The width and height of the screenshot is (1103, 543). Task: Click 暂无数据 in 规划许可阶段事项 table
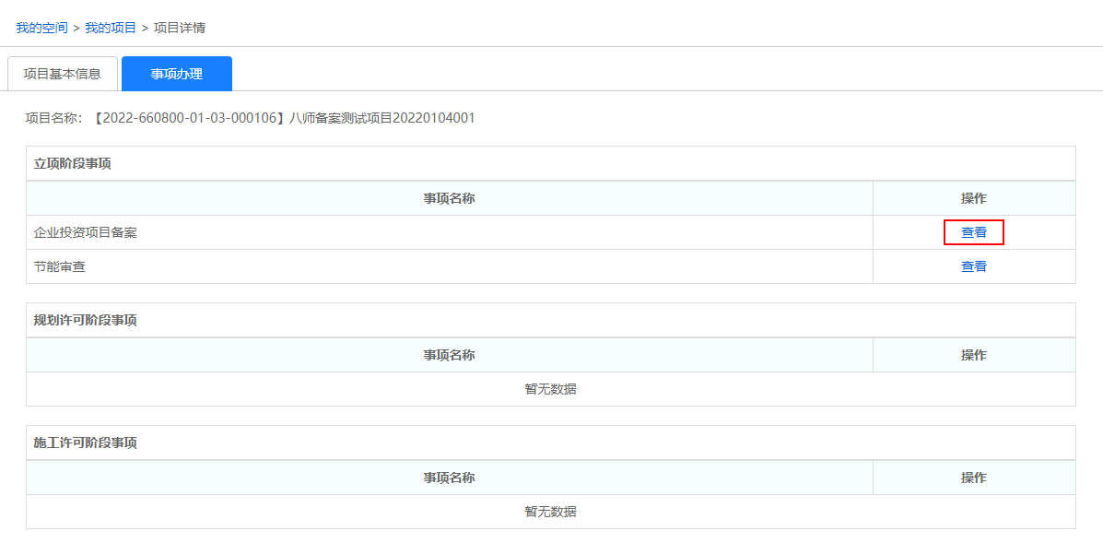coord(550,389)
